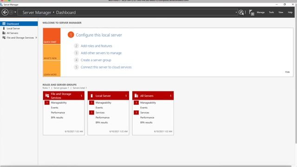The width and height of the screenshot is (297, 167).
Task: Click File and Storage Manageability alert badge
Action: coord(47,103)
